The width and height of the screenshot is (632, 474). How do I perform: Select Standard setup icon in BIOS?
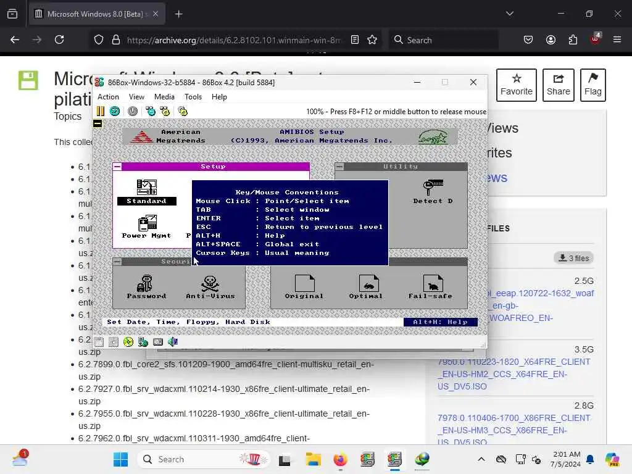[x=147, y=193]
